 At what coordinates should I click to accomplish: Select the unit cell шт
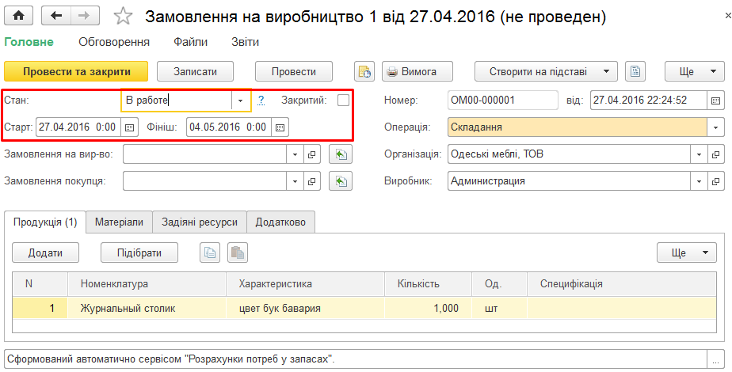pos(500,308)
